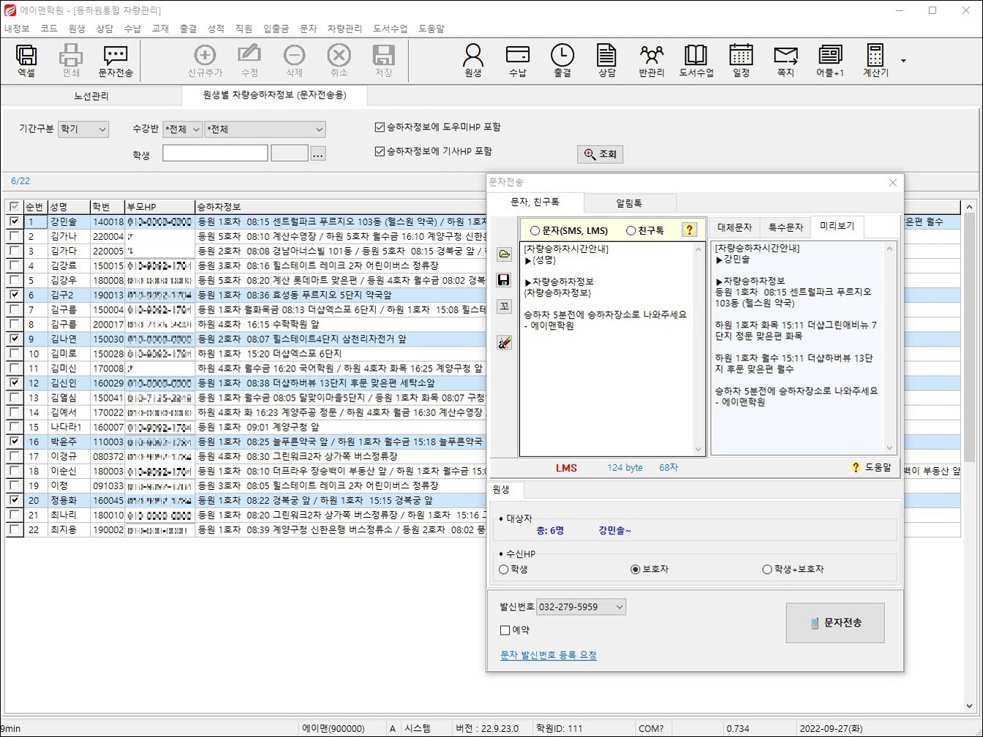Select the 학생+보호자 radio button
The image size is (983, 737).
(767, 569)
